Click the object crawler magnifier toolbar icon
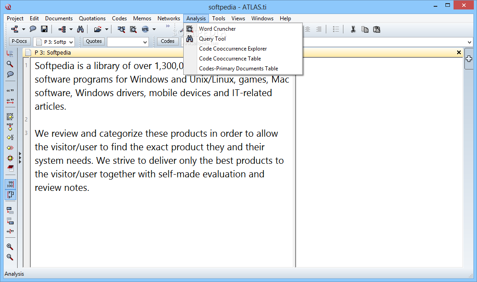This screenshot has height=282, width=477. (x=121, y=29)
